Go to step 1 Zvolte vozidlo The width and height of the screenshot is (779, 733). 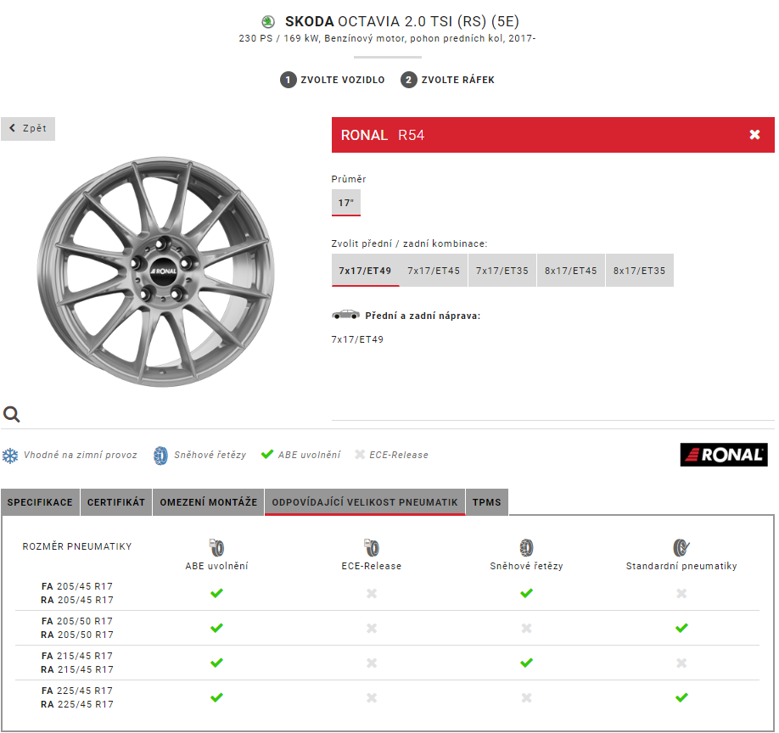pos(333,80)
